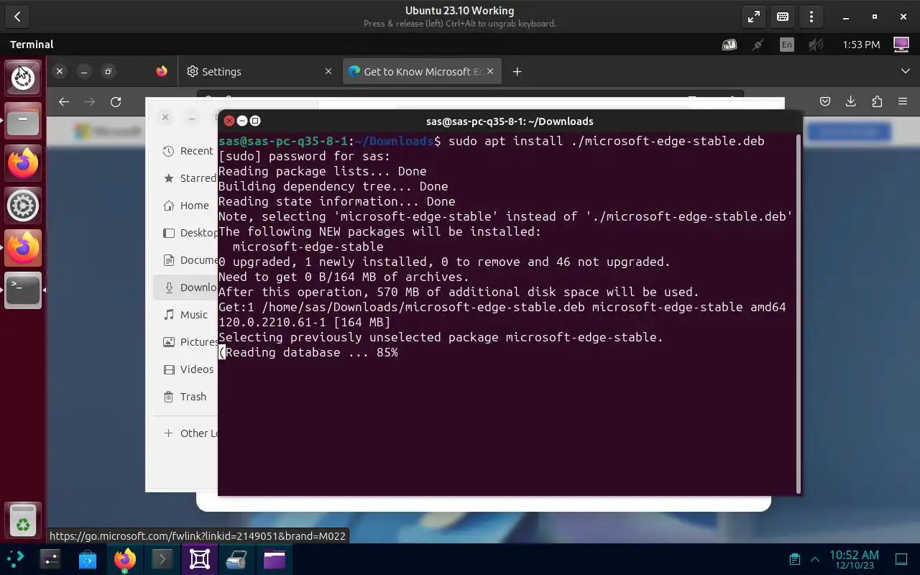The image size is (920, 575).
Task: Open the Firefox dock icon below Files launcher
Action: 23,163
